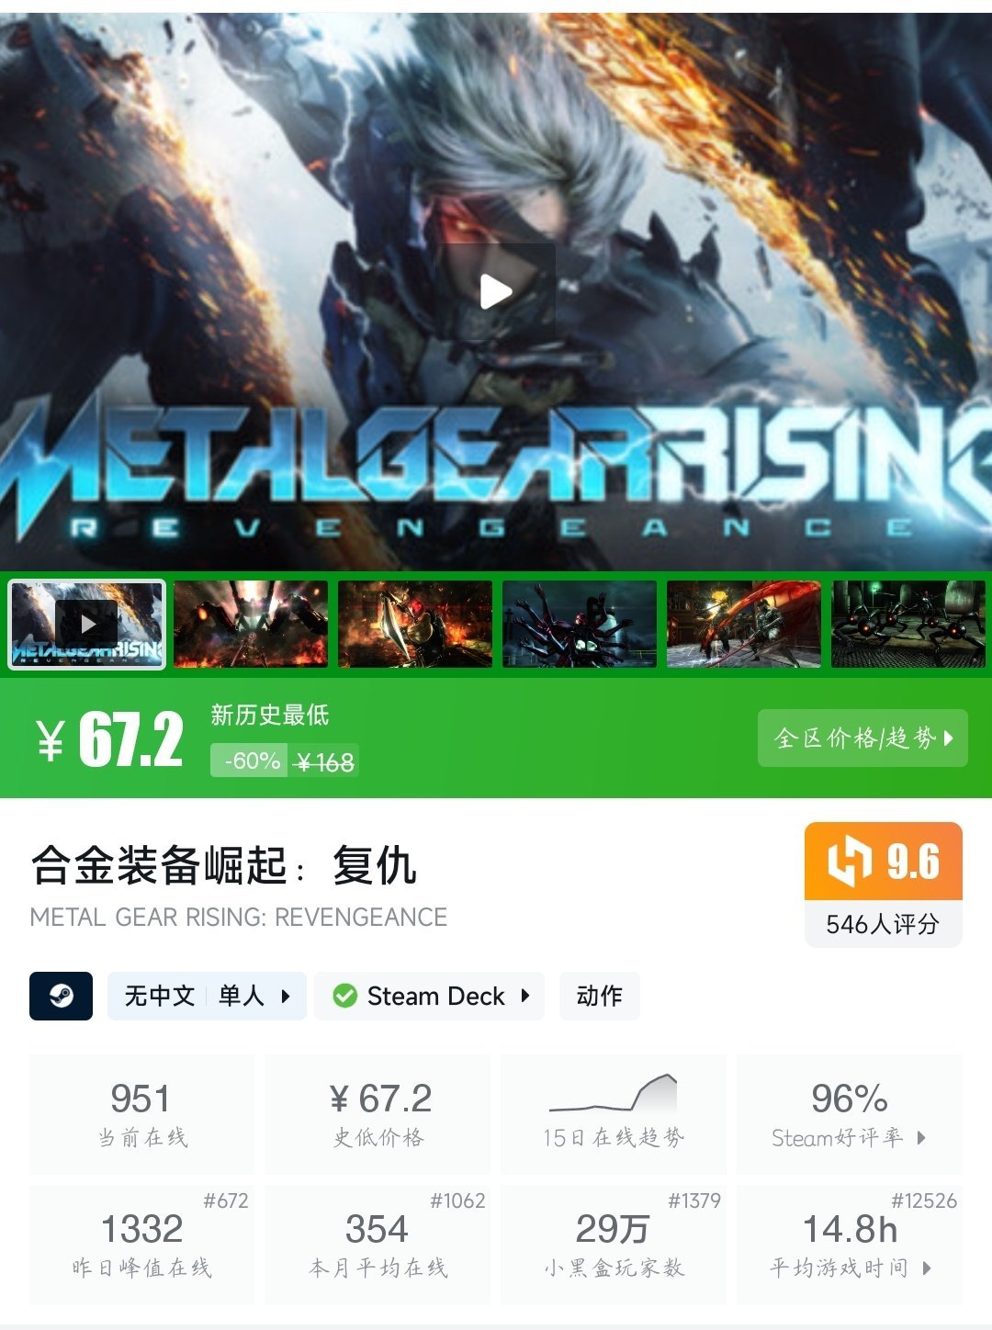View the fifth screenshot with red slash
992x1330 pixels.
coord(744,624)
